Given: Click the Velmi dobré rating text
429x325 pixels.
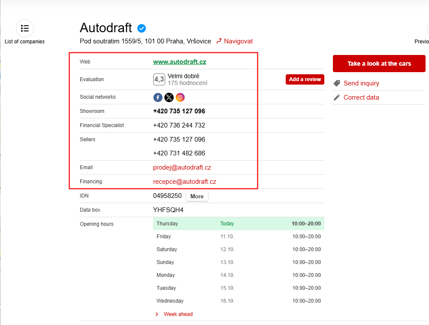Looking at the screenshot, I should [x=184, y=76].
